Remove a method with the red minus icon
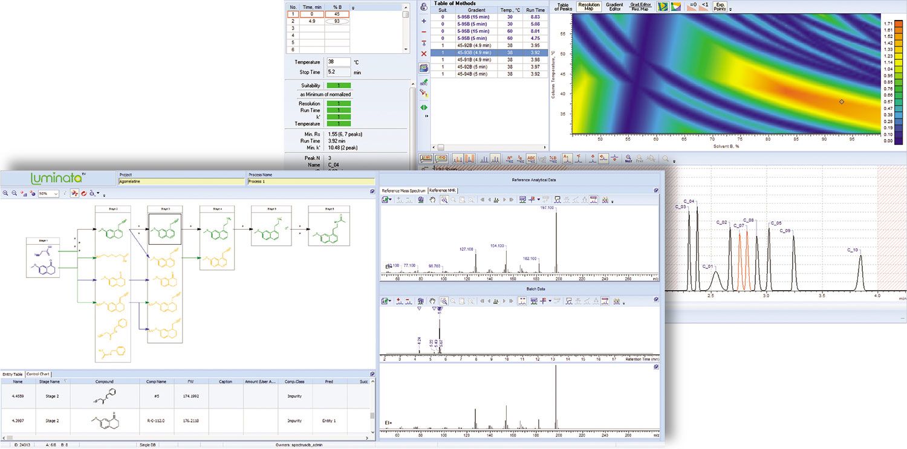Screen dimensions: 907x449 click(x=423, y=31)
